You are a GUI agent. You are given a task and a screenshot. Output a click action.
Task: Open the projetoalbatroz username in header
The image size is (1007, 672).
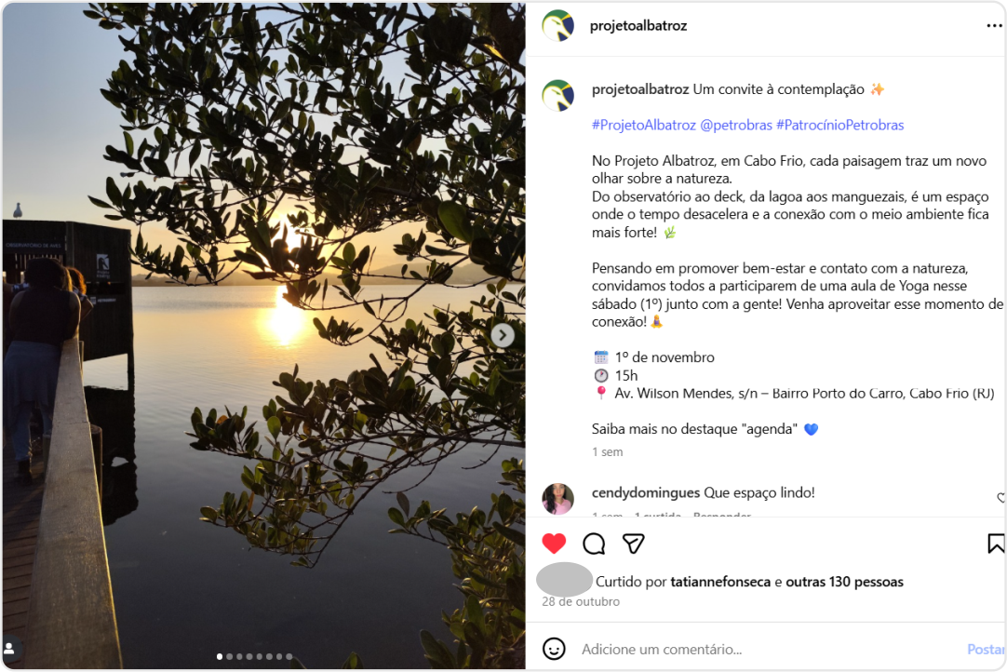click(x=638, y=26)
